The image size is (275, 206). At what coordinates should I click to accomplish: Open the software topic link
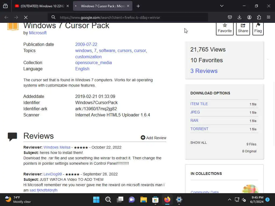pyautogui.click(x=107, y=51)
